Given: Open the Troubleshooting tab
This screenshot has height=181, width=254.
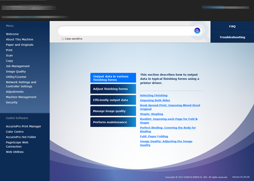Looking at the screenshot, I should (232, 37).
